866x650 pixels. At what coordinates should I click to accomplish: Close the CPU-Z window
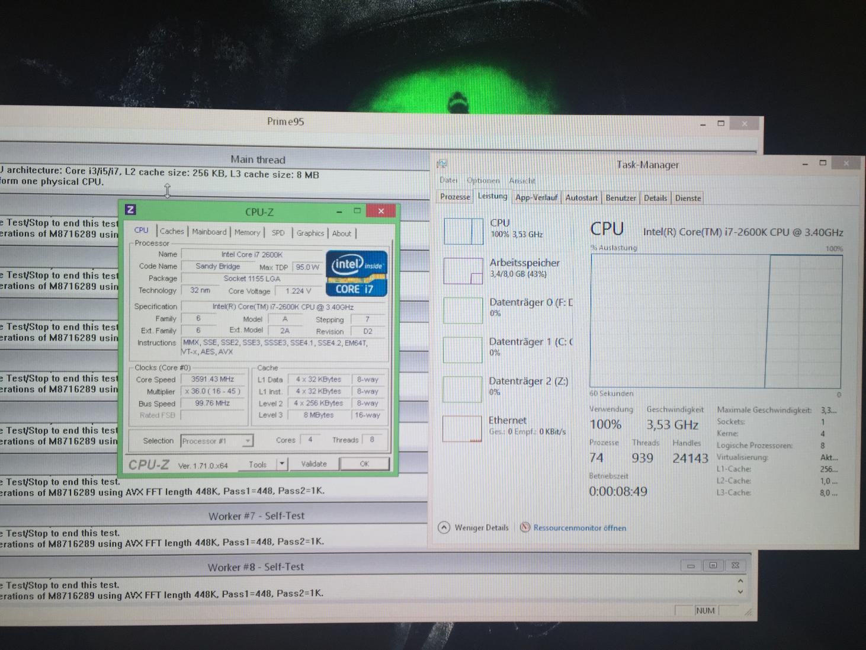381,211
